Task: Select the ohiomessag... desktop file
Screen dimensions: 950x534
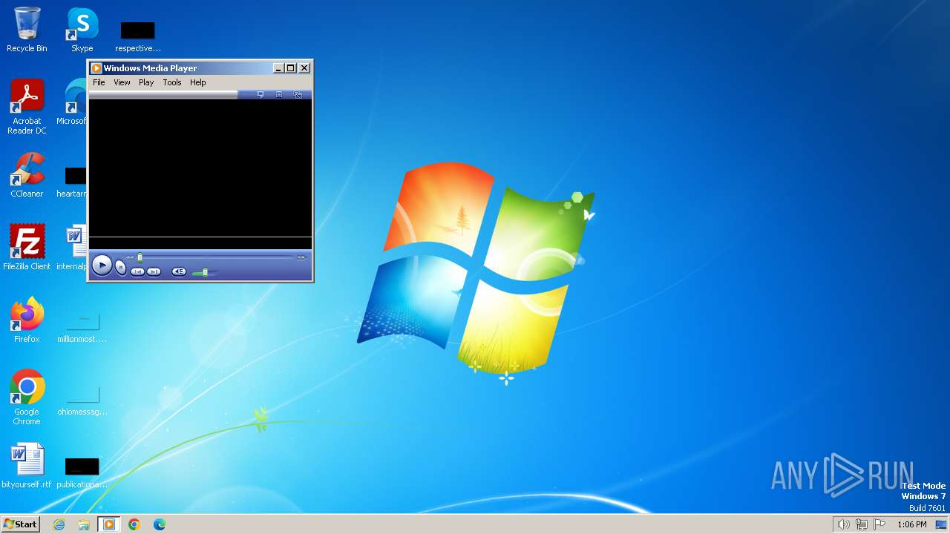Action: (x=82, y=399)
